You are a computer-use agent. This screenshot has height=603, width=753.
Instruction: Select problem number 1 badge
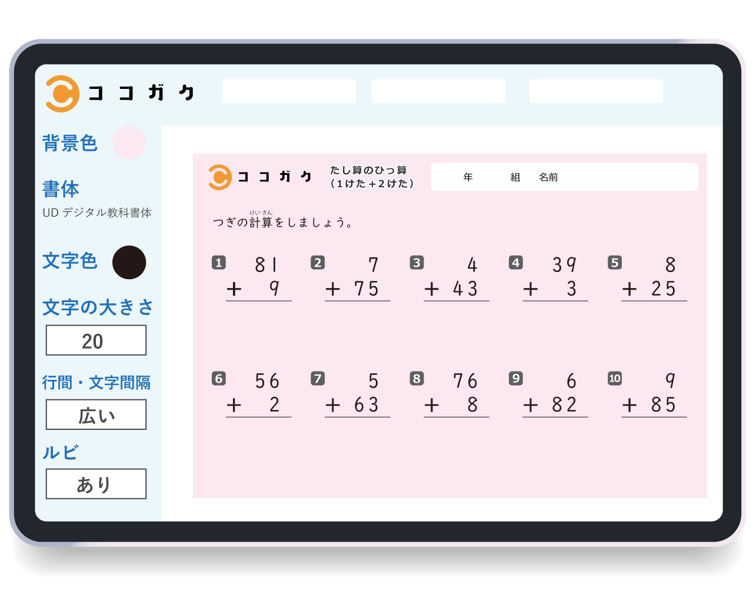tap(219, 263)
